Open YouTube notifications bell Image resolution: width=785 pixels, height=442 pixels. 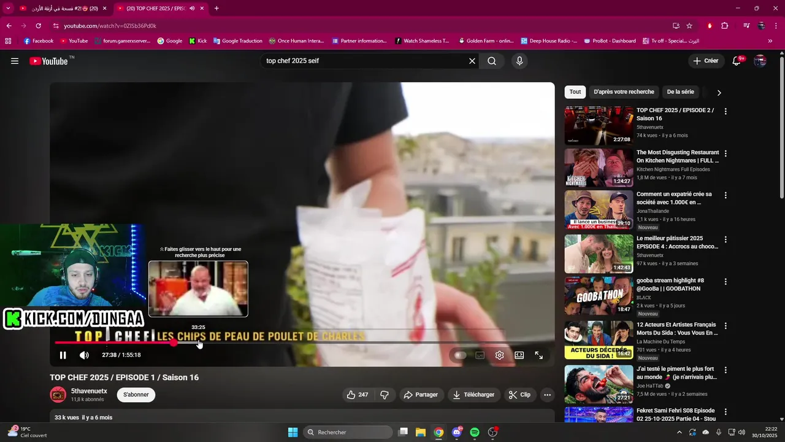click(738, 61)
